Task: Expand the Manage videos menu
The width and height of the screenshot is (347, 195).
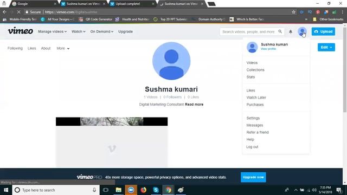Action: 52,31
